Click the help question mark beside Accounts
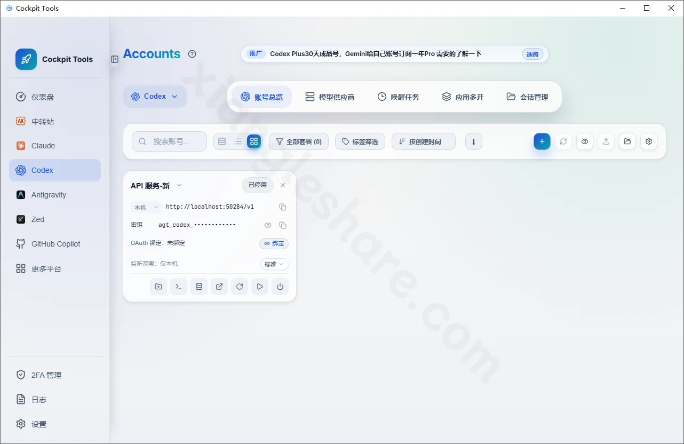This screenshot has height=444, width=684. (x=193, y=54)
